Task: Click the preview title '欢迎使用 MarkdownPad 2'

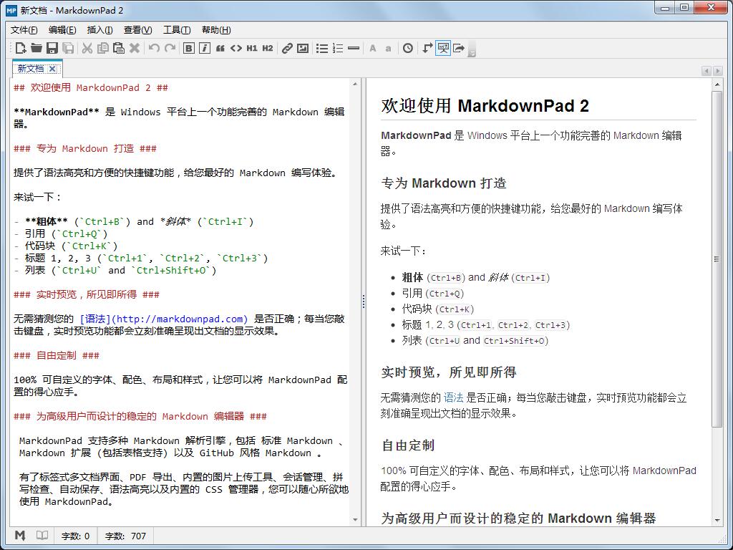Action: point(485,106)
